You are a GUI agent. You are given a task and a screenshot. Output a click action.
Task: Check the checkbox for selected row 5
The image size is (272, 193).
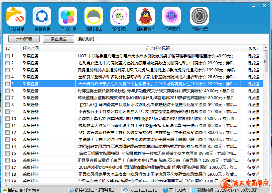coord(7,84)
